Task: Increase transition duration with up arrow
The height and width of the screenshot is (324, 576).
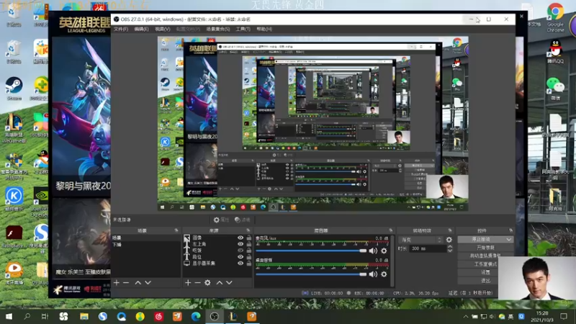Action: tap(450, 247)
